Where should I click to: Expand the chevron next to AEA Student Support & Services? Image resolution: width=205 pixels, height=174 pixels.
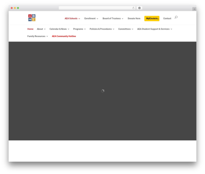pyautogui.click(x=171, y=29)
